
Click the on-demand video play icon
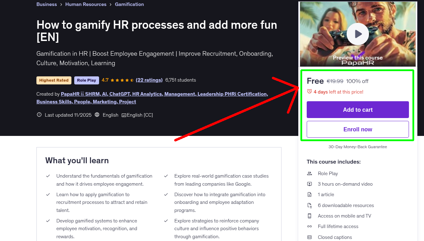point(310,184)
